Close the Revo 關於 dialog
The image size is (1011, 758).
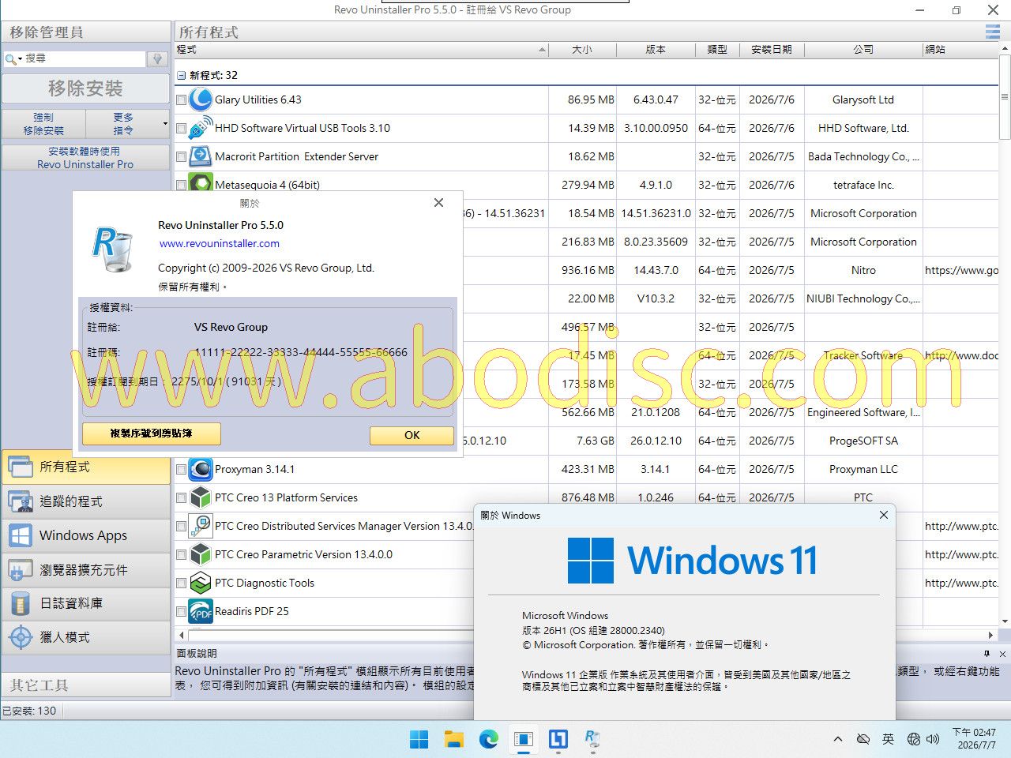pyautogui.click(x=439, y=203)
